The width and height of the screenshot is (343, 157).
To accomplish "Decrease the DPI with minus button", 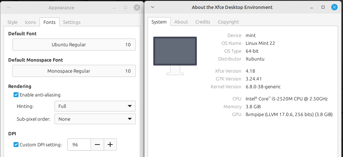I will tap(97, 145).
